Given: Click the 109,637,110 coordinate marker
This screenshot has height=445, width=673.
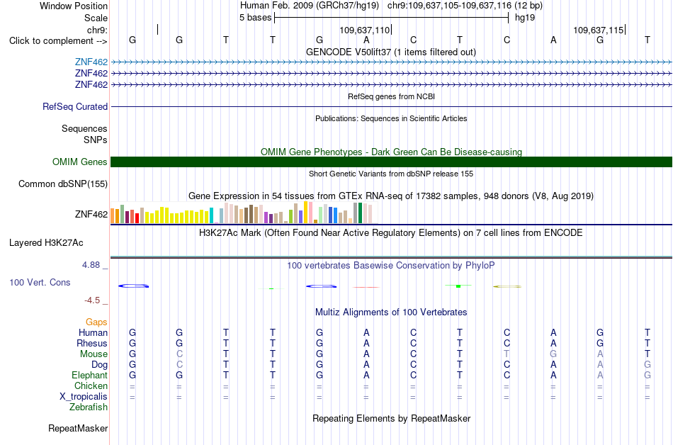Looking at the screenshot, I should [x=365, y=30].
